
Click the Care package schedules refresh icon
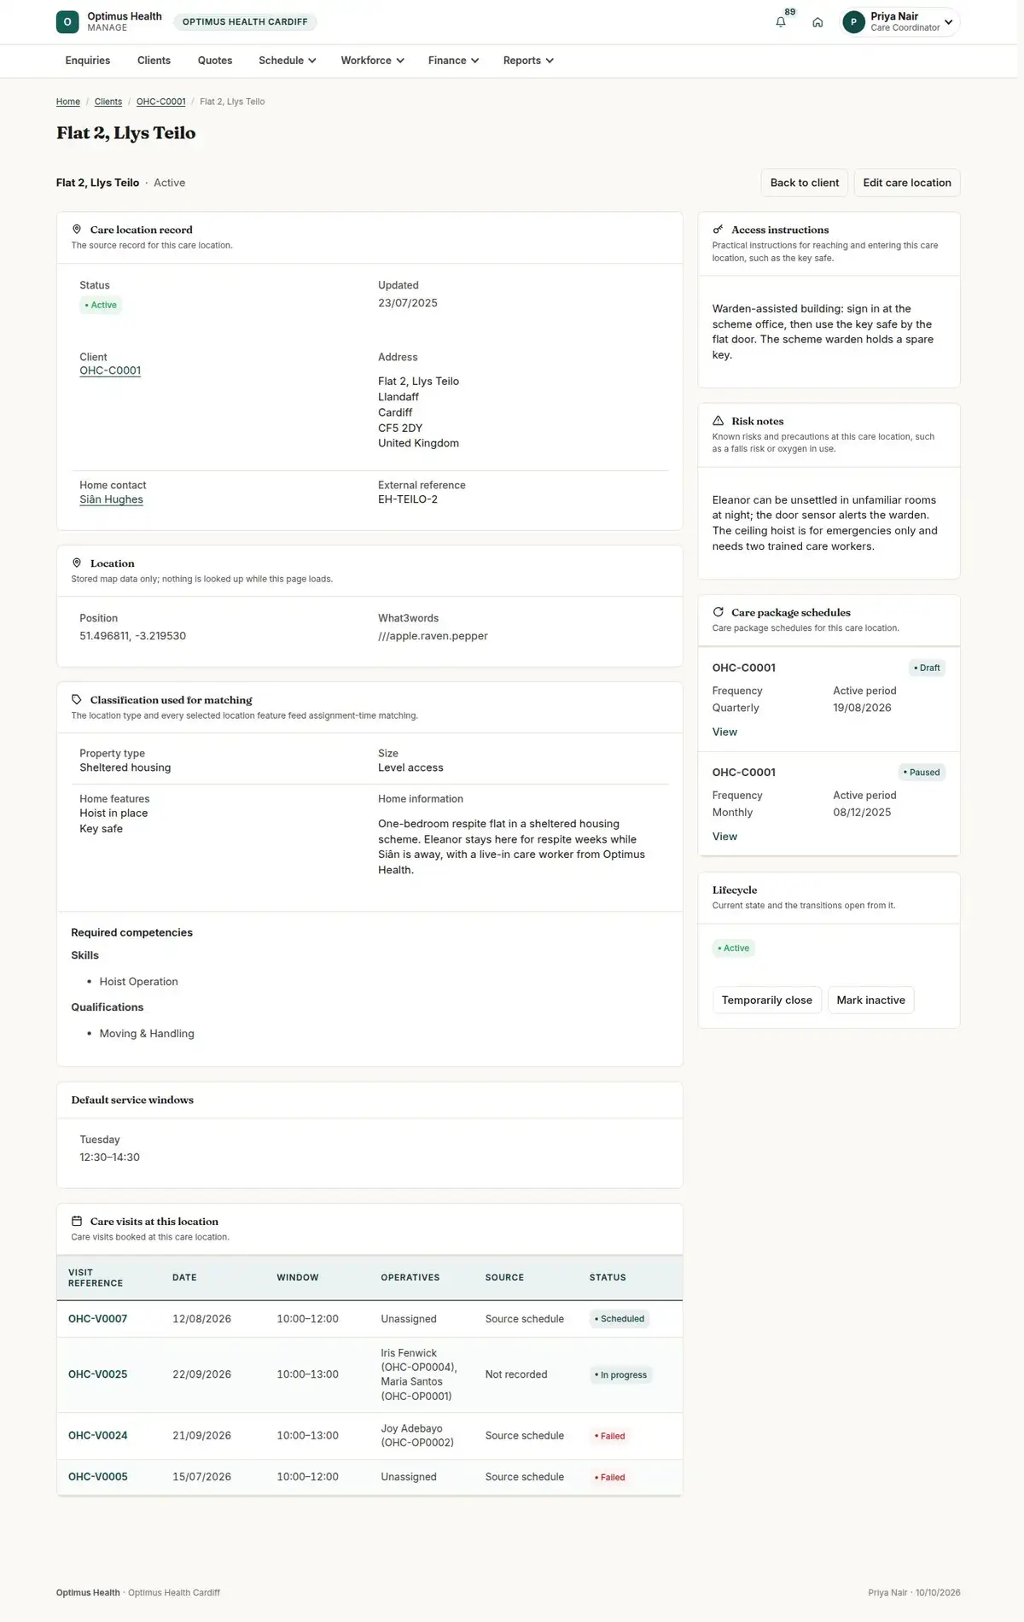pos(718,612)
